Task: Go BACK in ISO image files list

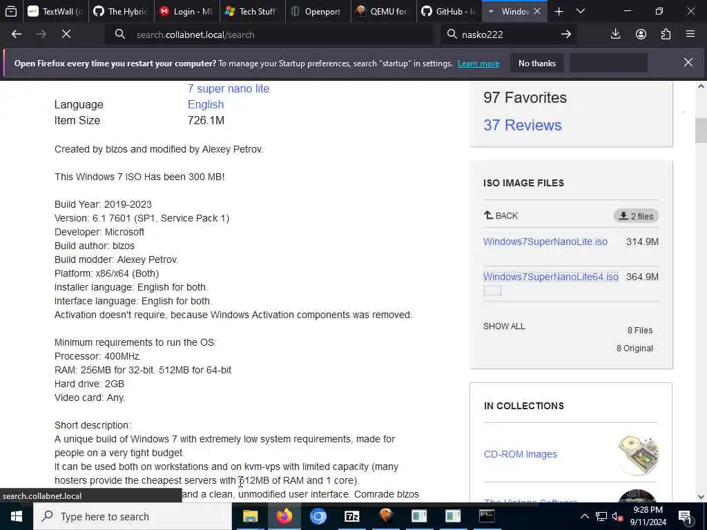Action: click(501, 215)
